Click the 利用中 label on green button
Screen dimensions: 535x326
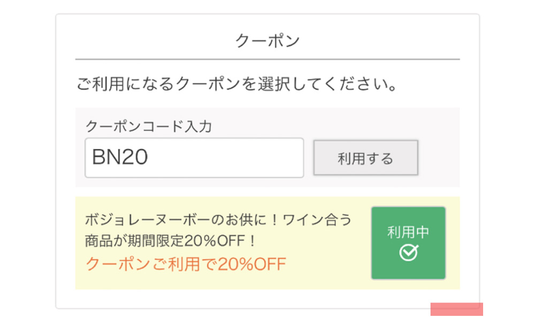click(x=408, y=232)
